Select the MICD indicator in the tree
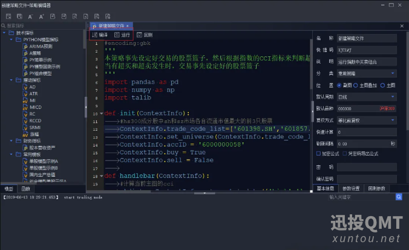The height and width of the screenshot is (250, 409). click(35, 107)
